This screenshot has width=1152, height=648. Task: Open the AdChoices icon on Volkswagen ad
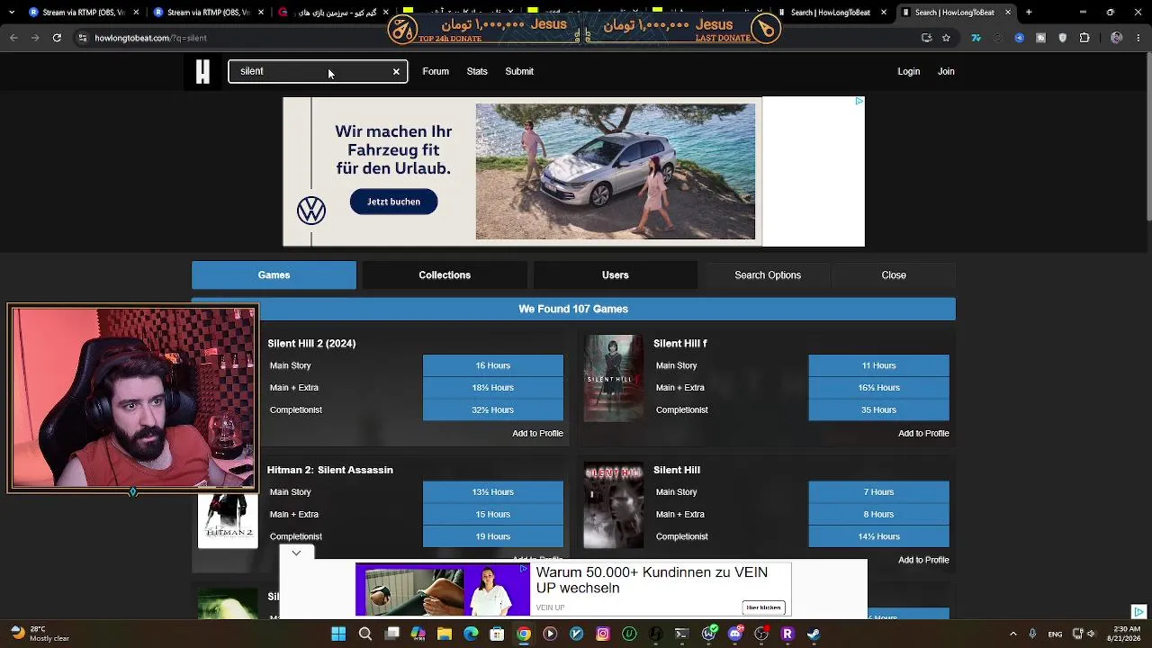pyautogui.click(x=859, y=102)
